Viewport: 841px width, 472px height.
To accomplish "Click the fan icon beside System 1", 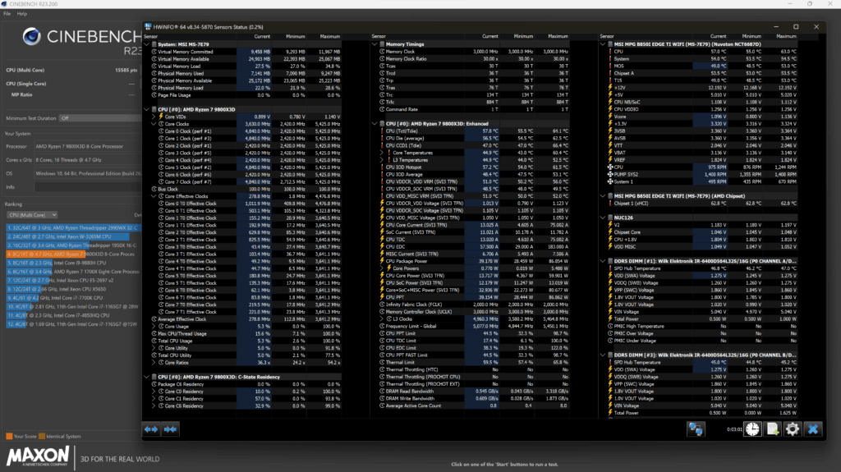I will point(610,182).
